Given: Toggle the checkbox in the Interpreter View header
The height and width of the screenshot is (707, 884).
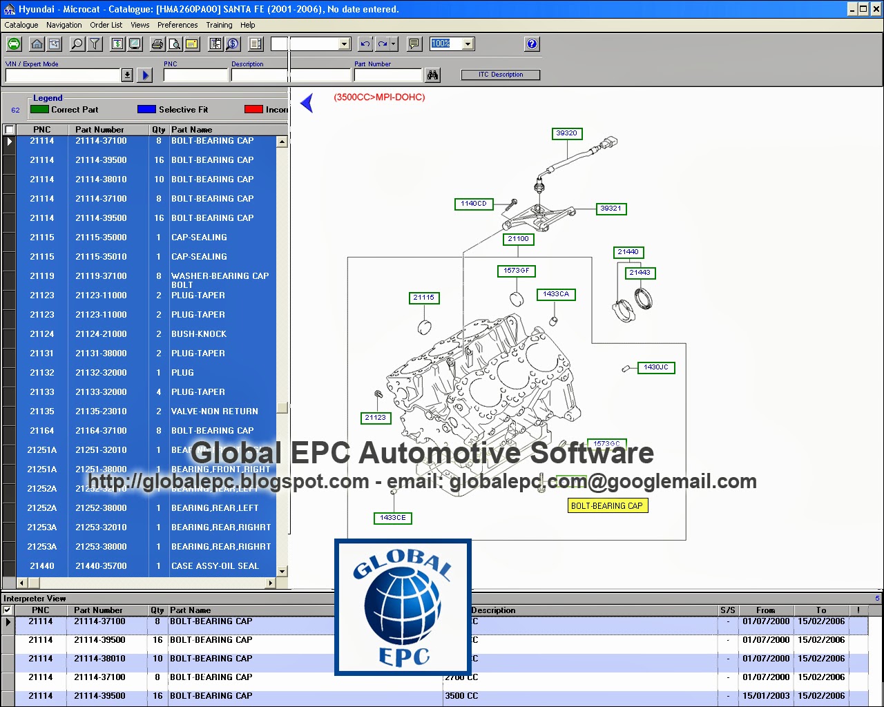Looking at the screenshot, I should tap(7, 610).
